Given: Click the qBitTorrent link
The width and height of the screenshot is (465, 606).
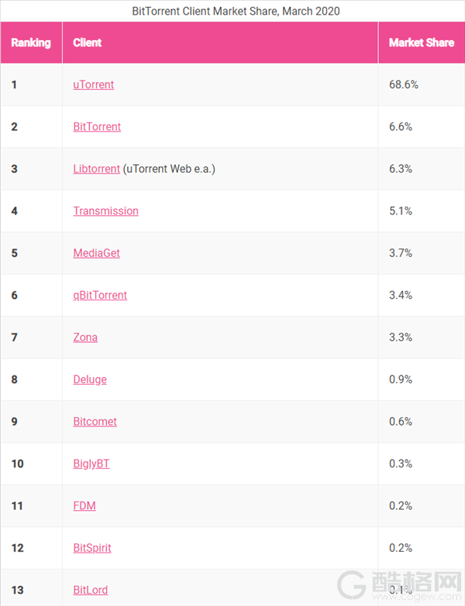Looking at the screenshot, I should coord(100,296).
